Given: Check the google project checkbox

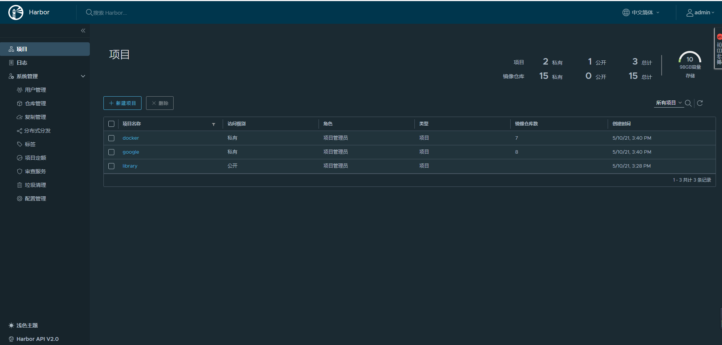Looking at the screenshot, I should [111, 152].
